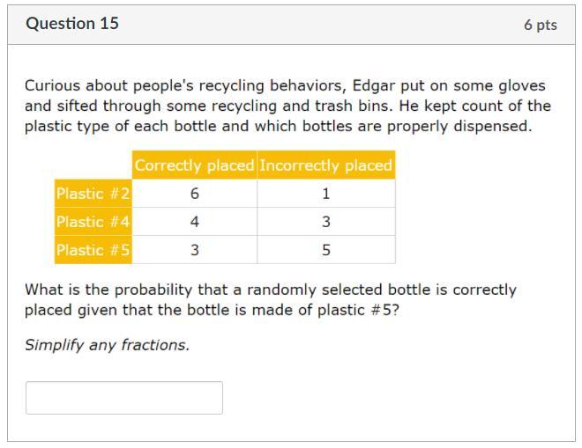Image resolution: width=582 pixels, height=448 pixels.
Task: Select the Incorrectly placed column header
Action: (325, 165)
